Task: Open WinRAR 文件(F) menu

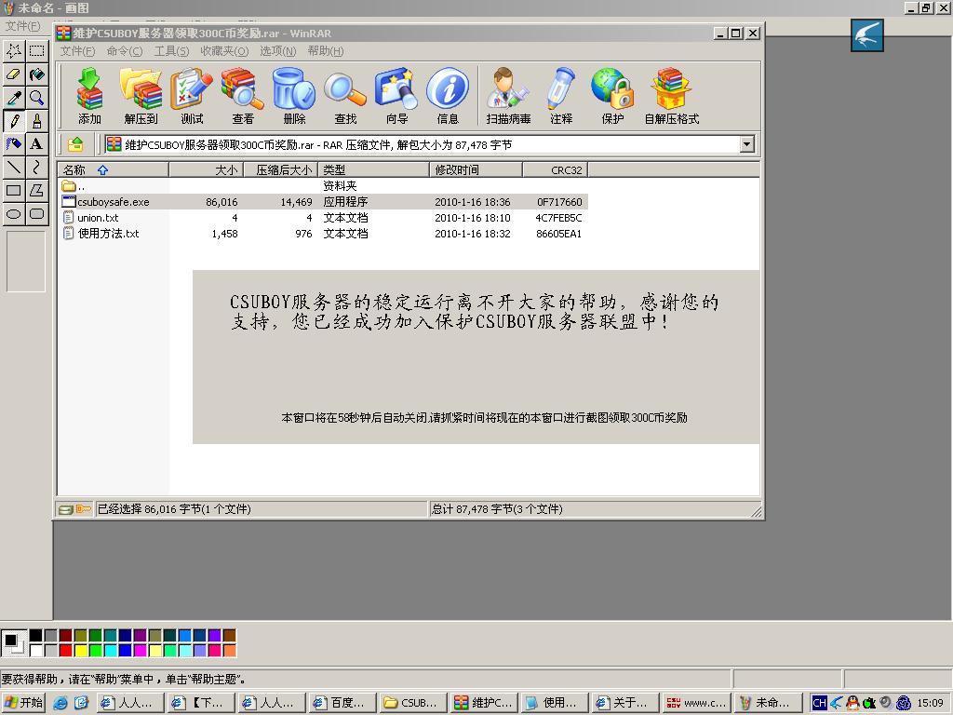Action: click(x=78, y=51)
